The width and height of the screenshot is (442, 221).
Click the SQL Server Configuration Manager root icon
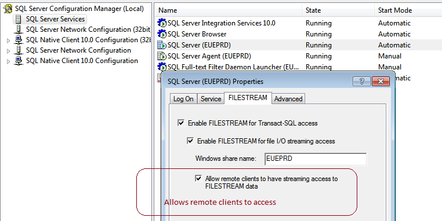(8, 9)
